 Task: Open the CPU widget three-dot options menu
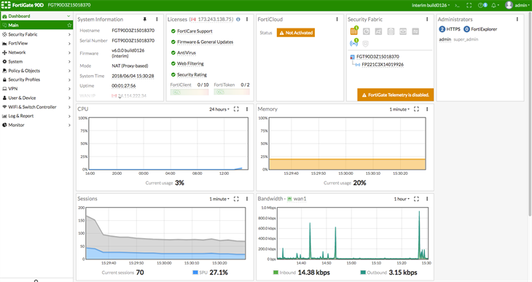[x=247, y=109]
